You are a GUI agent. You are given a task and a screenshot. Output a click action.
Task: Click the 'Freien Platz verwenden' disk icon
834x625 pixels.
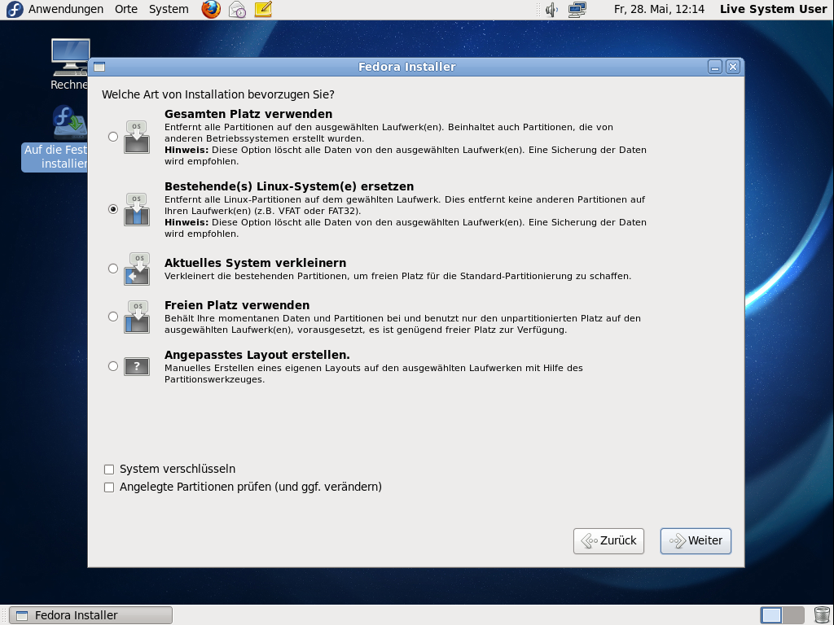[x=137, y=317]
